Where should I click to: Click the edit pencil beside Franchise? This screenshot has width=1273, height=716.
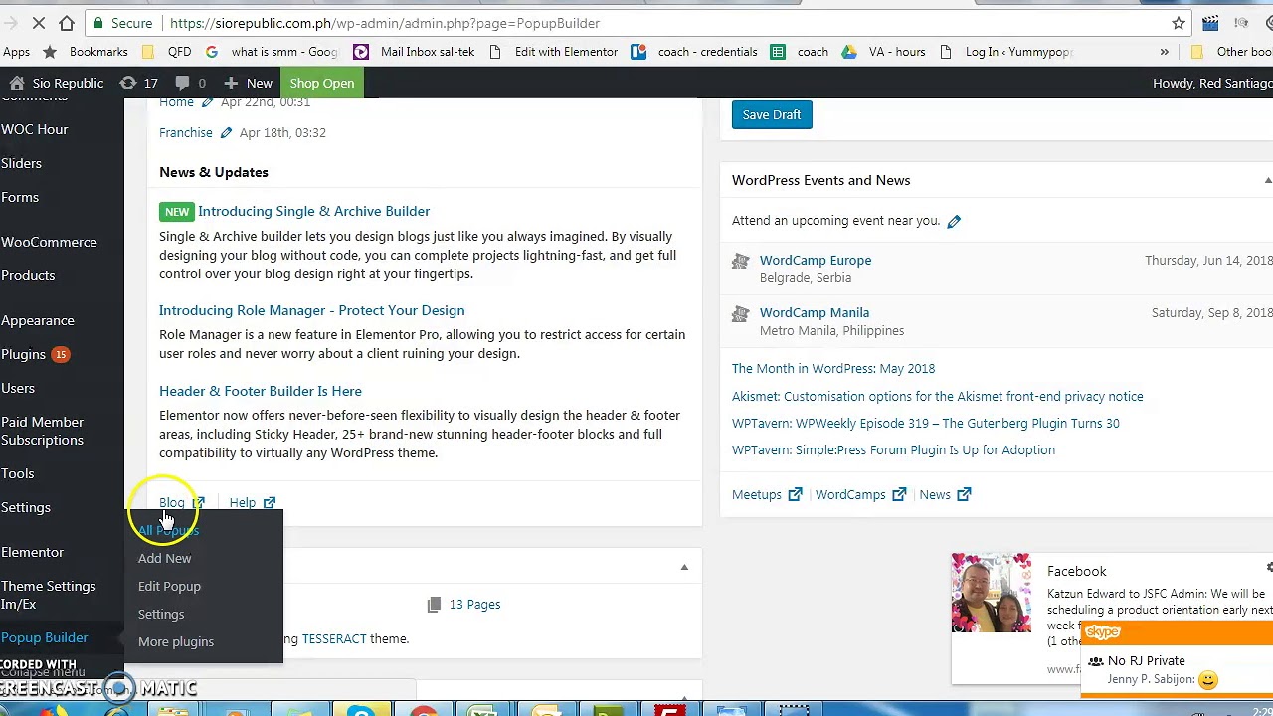click(226, 132)
